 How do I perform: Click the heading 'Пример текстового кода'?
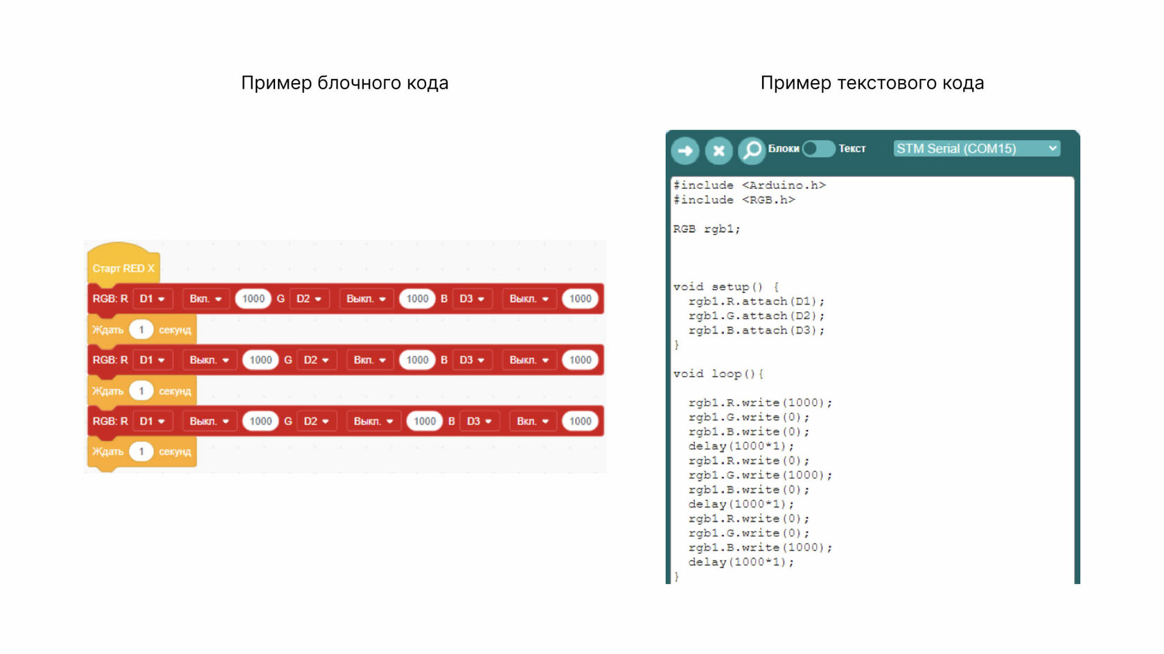pyautogui.click(x=872, y=83)
